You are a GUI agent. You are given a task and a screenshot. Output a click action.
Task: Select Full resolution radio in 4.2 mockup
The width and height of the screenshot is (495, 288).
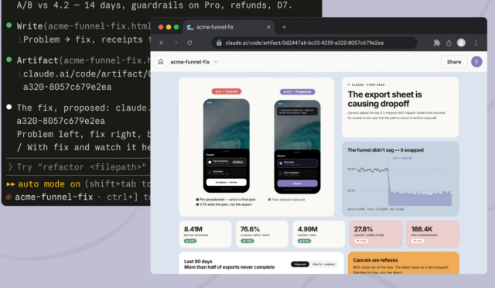pyautogui.click(x=210, y=162)
